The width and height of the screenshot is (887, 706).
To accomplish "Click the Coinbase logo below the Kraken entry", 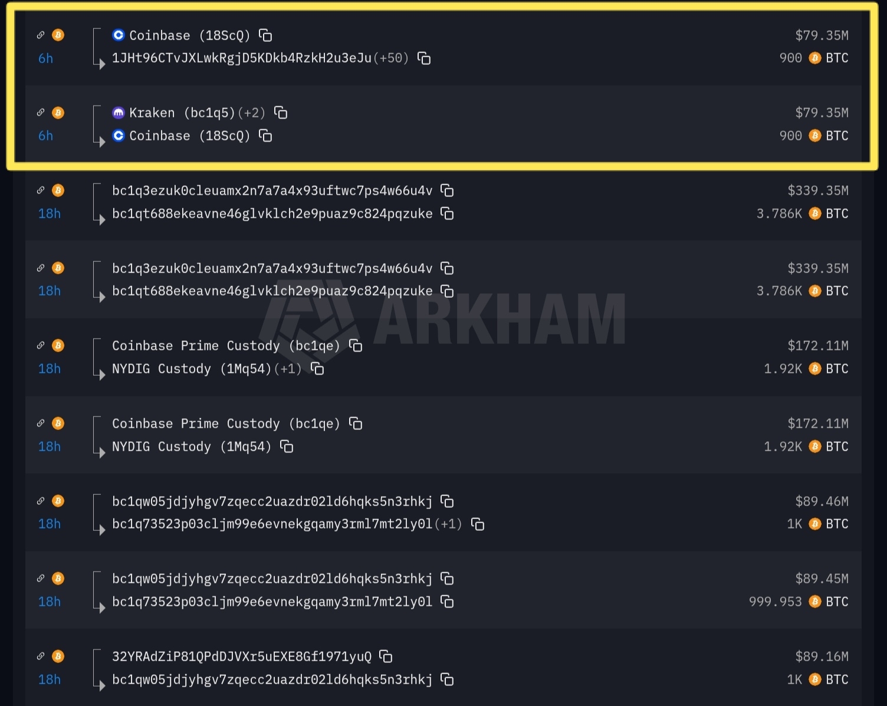I will (x=119, y=136).
